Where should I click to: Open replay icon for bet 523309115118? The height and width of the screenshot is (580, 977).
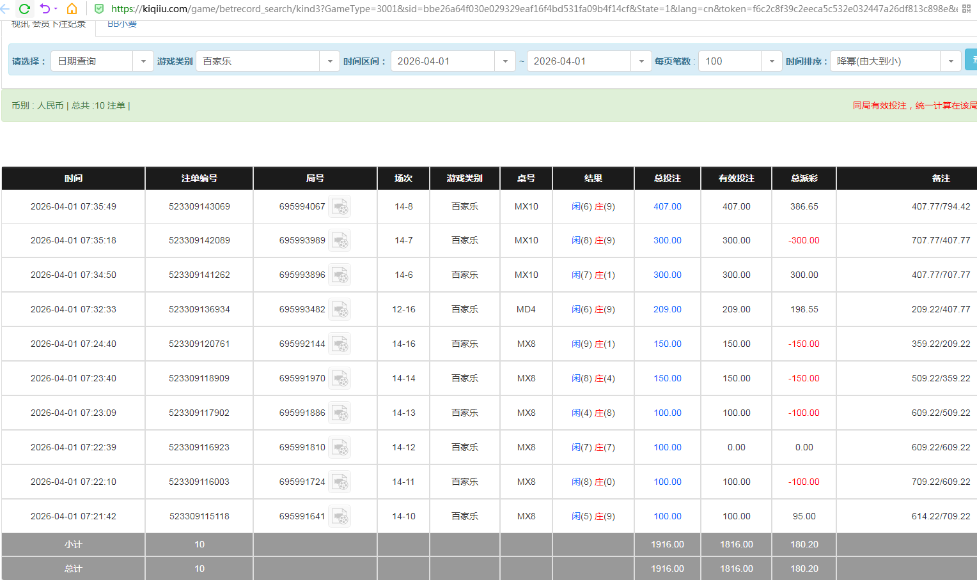tap(340, 516)
